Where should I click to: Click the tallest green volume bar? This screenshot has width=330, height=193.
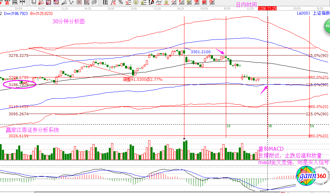[186, 150]
